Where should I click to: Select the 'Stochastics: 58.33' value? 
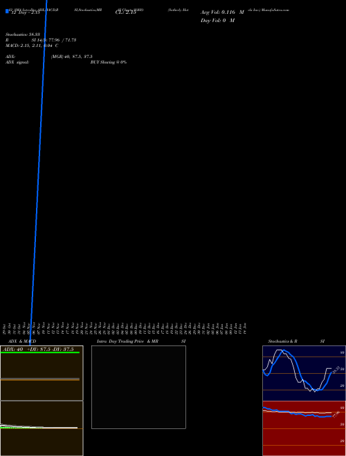pyautogui.click(x=23, y=35)
